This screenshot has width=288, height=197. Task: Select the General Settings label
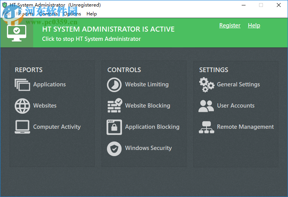[x=239, y=84]
